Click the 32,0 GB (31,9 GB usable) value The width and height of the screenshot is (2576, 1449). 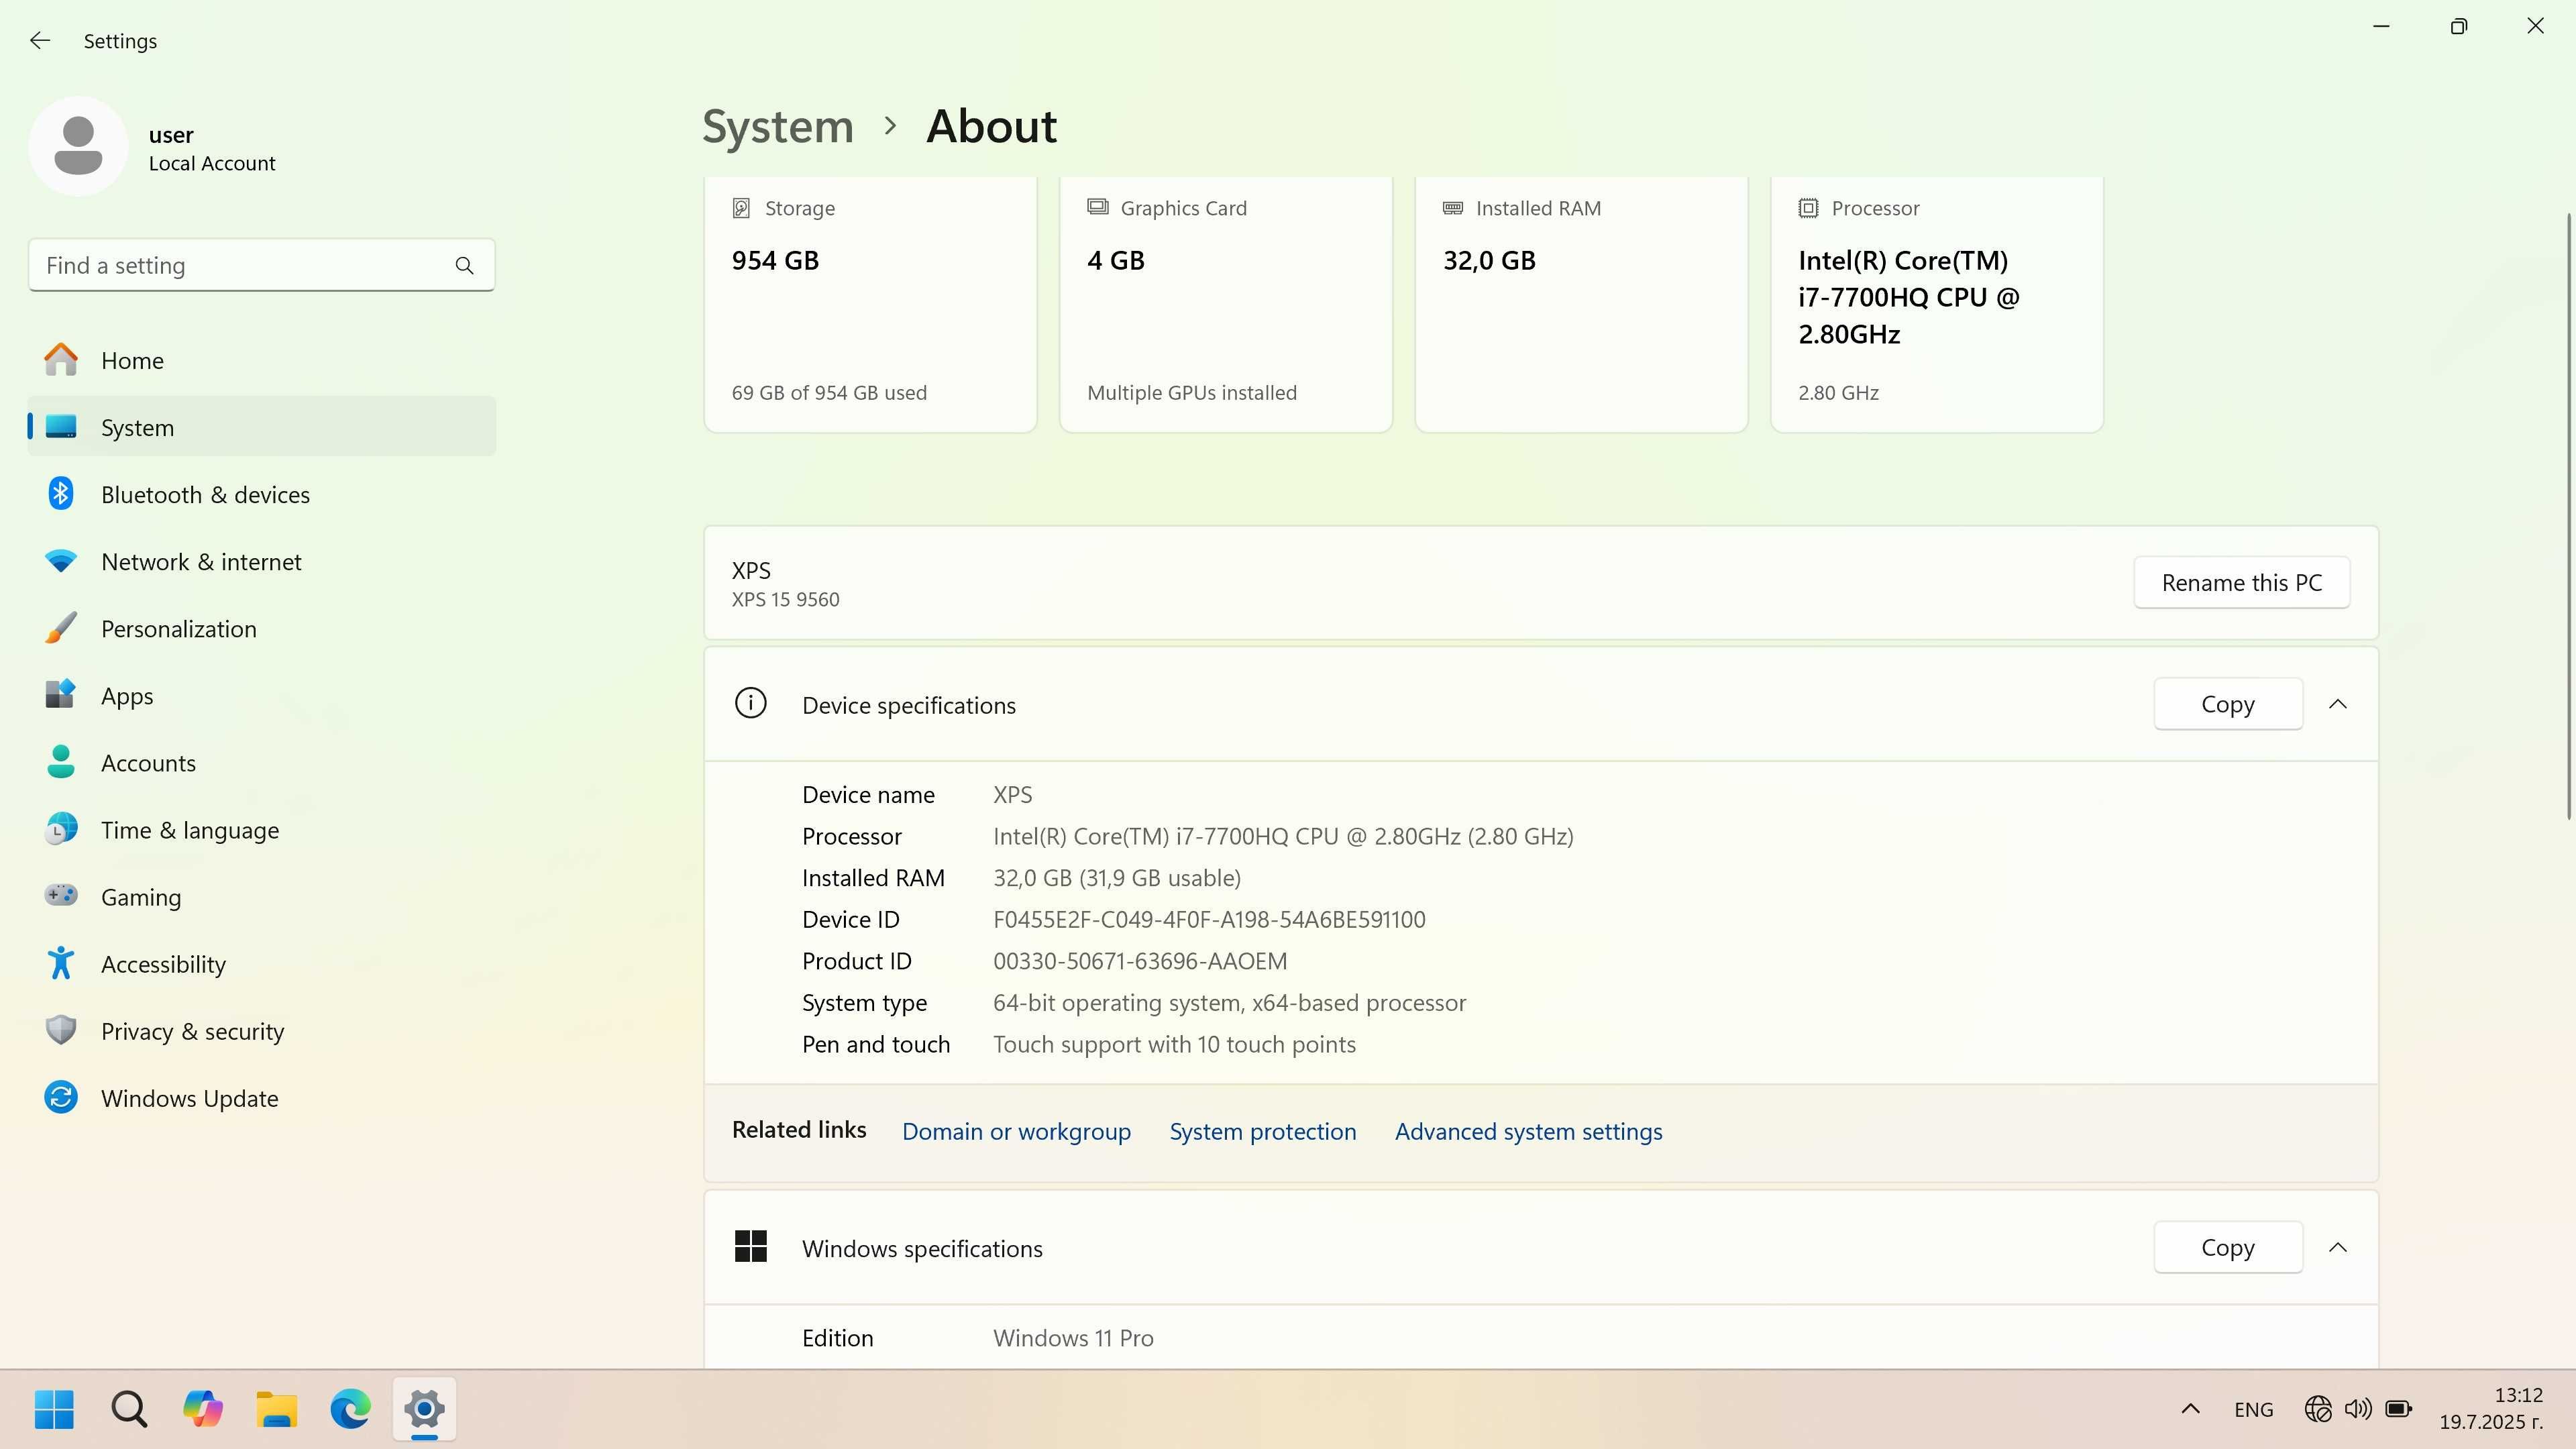point(1116,878)
